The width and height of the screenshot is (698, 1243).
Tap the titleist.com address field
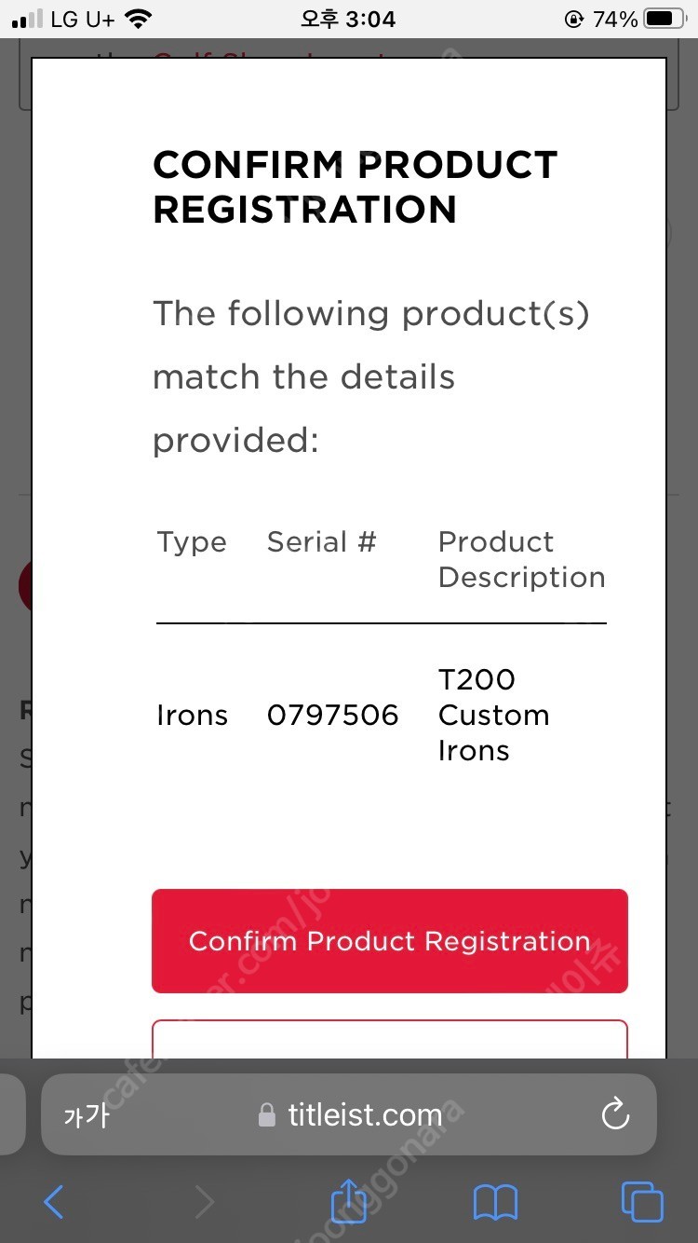tap(365, 1114)
